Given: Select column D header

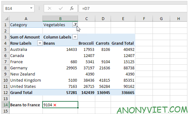Looking at the screenshot, I should pyautogui.click(x=103, y=18).
